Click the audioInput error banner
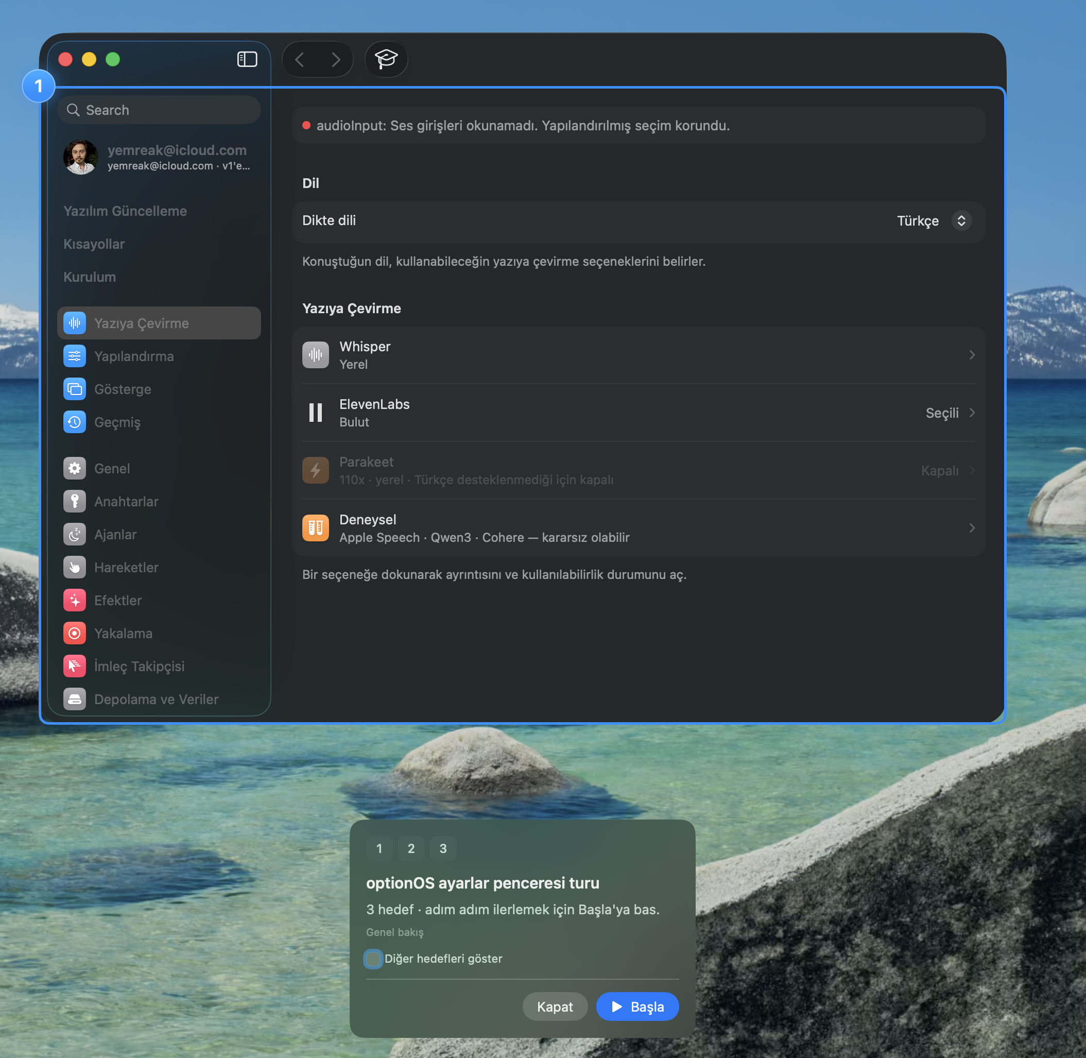The image size is (1086, 1058). [x=639, y=126]
